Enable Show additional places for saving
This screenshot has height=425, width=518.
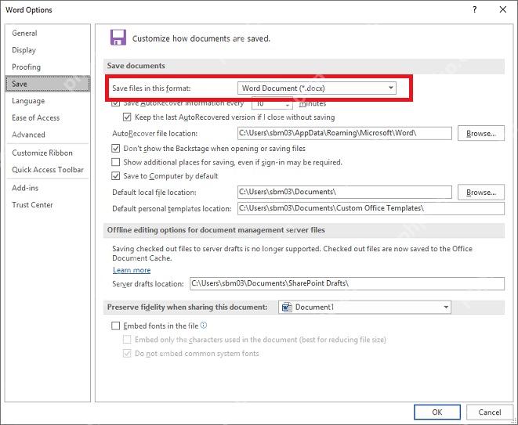click(x=116, y=162)
